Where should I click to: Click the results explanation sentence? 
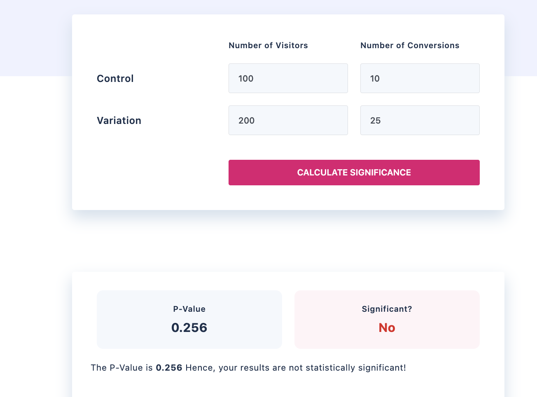(x=248, y=368)
